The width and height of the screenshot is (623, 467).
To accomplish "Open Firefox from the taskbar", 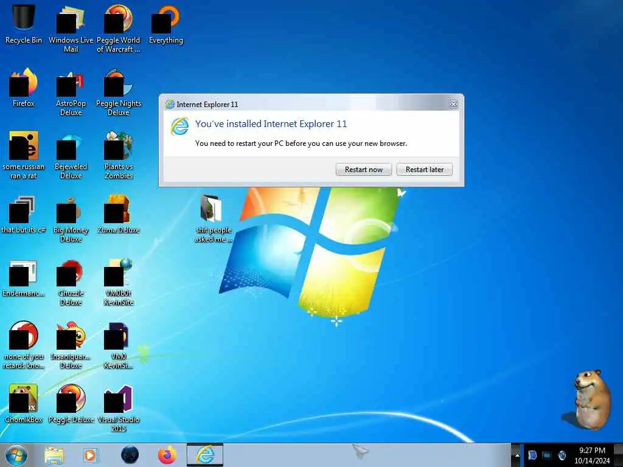I will pyautogui.click(x=167, y=455).
